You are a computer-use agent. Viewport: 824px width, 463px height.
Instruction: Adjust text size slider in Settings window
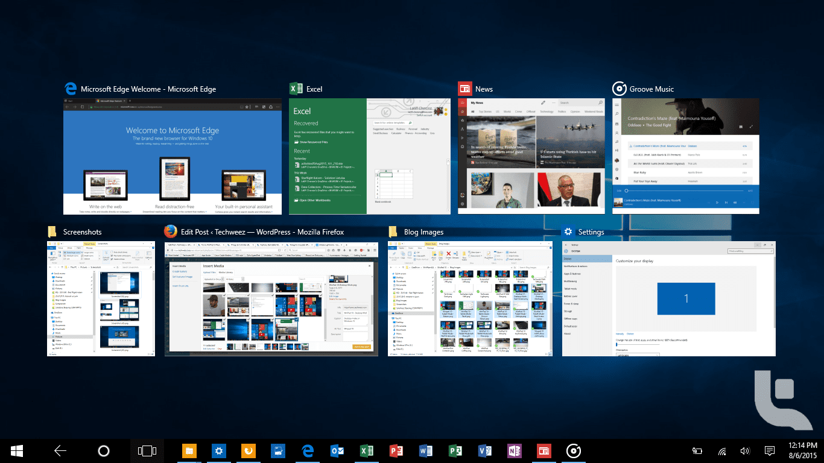point(638,344)
